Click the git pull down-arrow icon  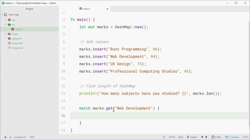202,137
